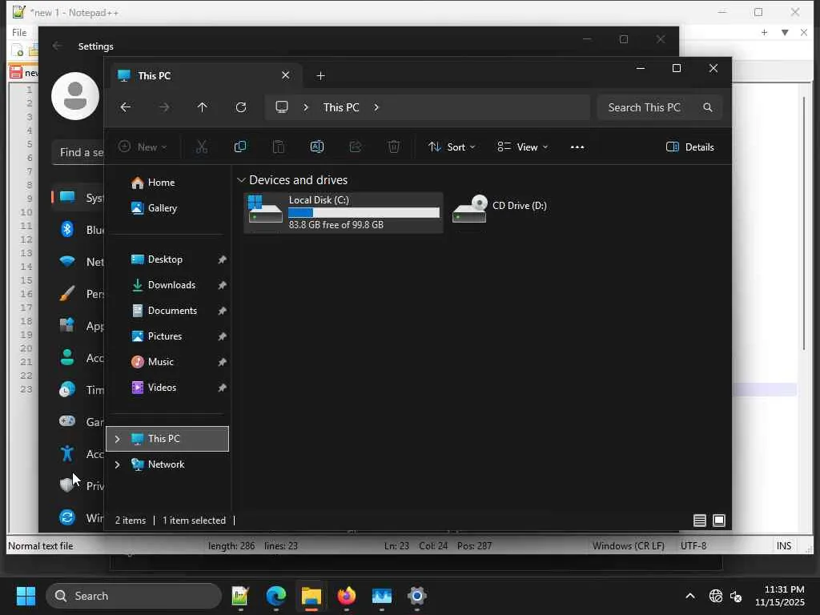This screenshot has width=820, height=615.
Task: Open Firefox from the taskbar
Action: point(346,596)
